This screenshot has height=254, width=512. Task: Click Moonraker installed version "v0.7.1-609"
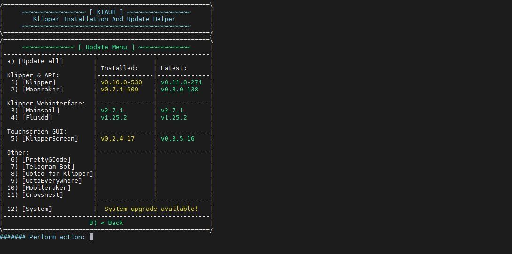120,90
